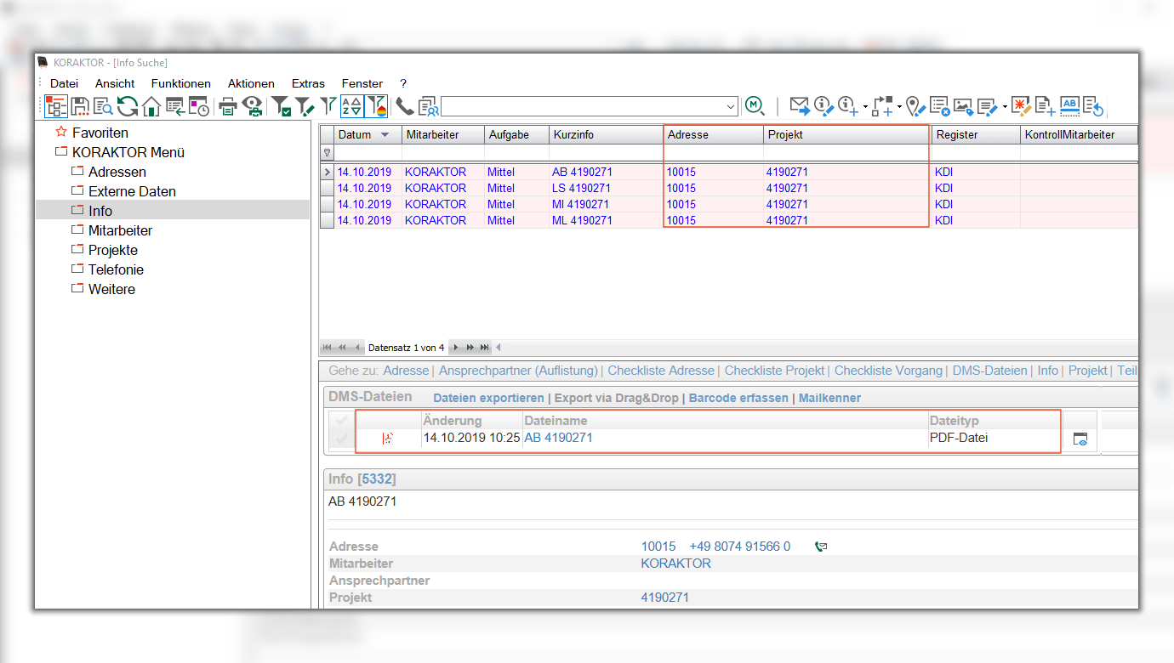The width and height of the screenshot is (1174, 663).
Task: Click the printer icon in the toolbar
Action: (228, 106)
